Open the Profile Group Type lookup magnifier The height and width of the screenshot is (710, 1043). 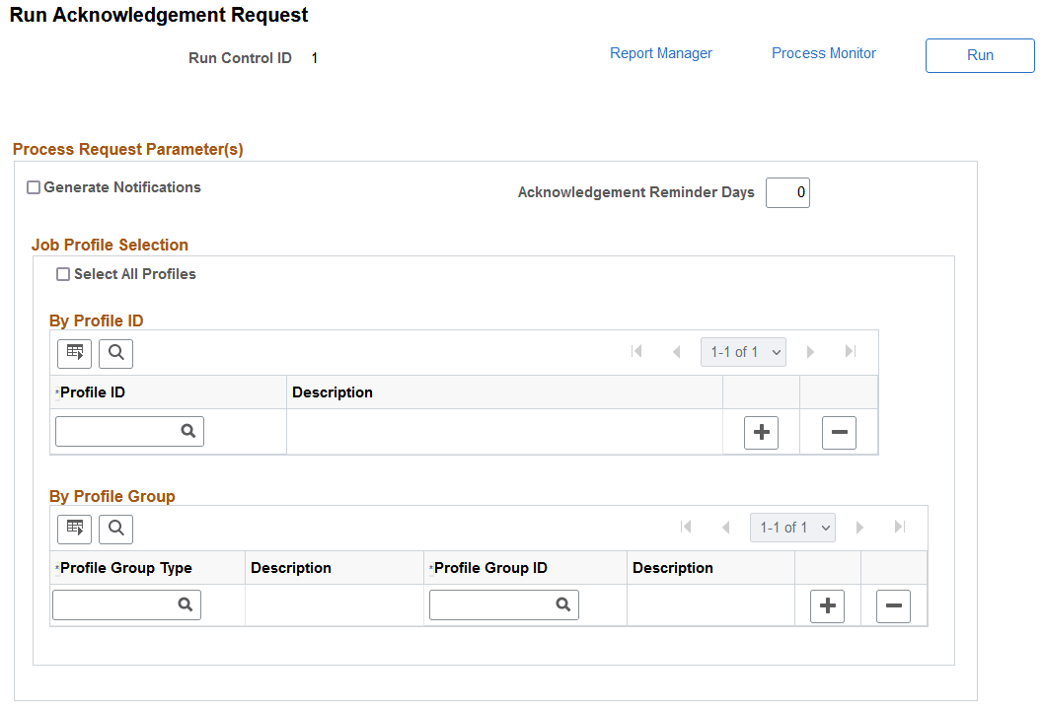(x=186, y=604)
